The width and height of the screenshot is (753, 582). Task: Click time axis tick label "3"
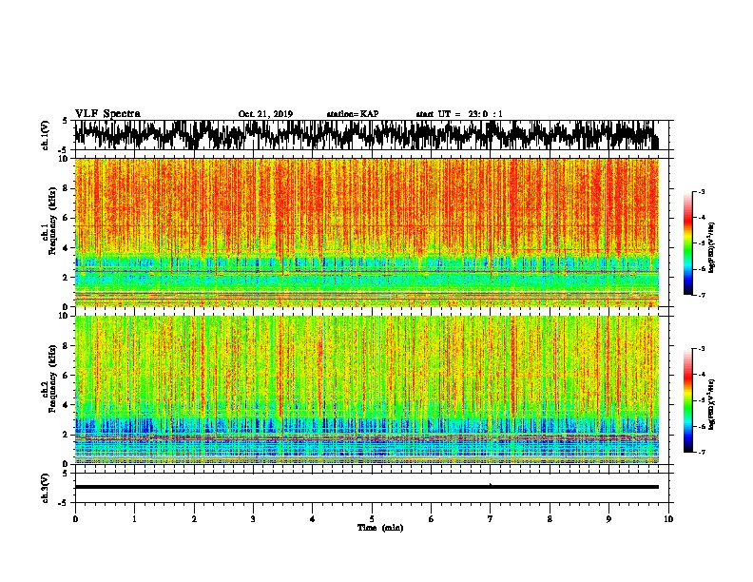253,518
